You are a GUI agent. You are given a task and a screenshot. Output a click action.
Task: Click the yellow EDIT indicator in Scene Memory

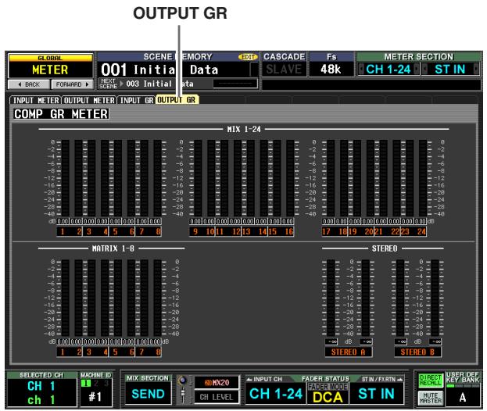click(x=248, y=57)
